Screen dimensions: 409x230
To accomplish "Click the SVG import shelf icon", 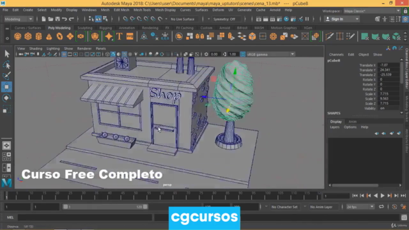I will (130, 36).
